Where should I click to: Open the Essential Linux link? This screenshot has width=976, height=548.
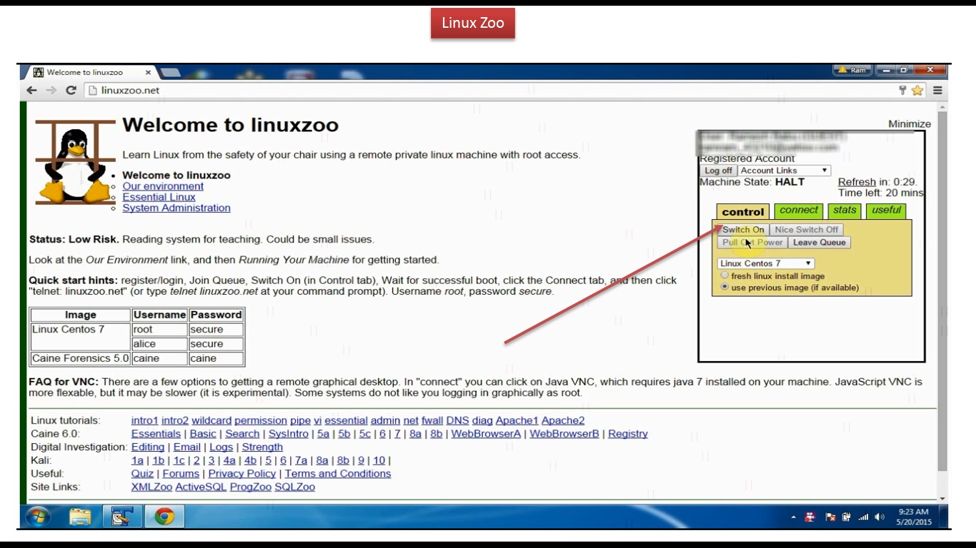tap(159, 197)
